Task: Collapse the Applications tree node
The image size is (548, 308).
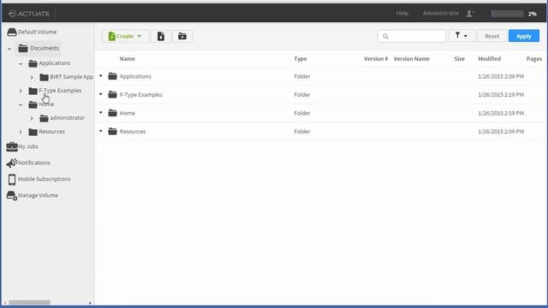Action: (21, 63)
